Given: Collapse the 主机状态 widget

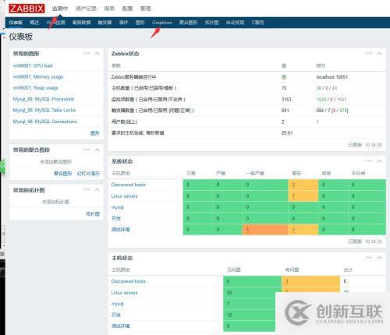Looking at the screenshot, I should tap(380, 258).
